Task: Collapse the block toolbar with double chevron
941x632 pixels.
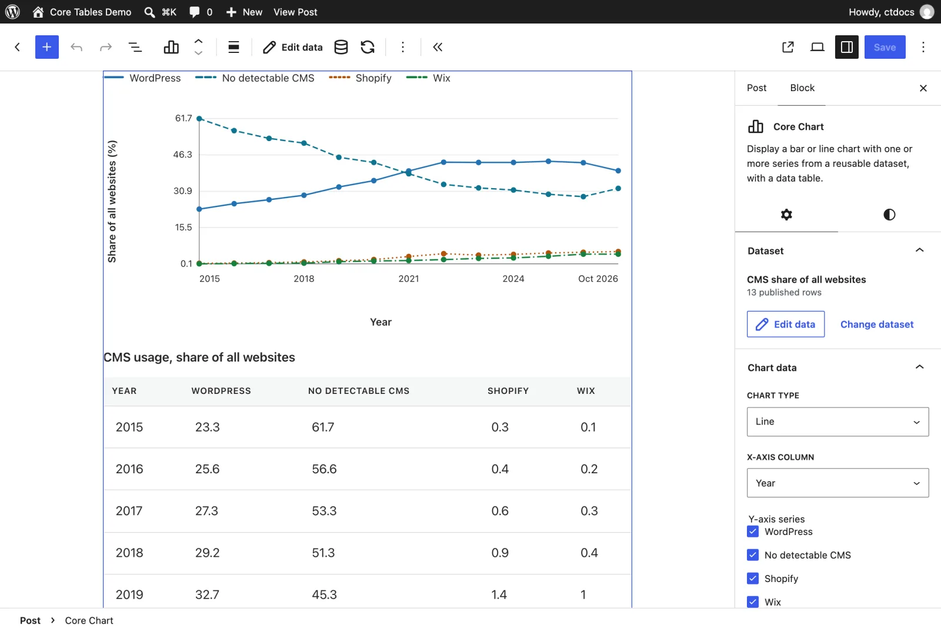Action: click(438, 47)
